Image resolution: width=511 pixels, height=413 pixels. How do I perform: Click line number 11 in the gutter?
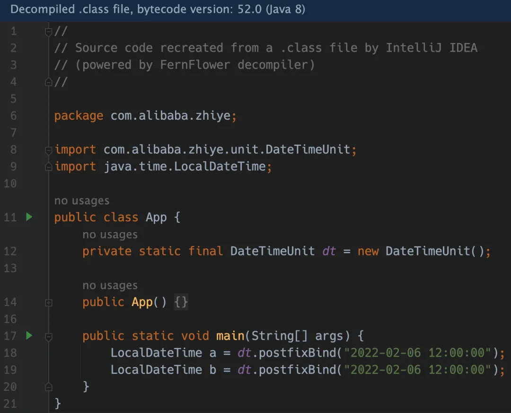[x=10, y=218]
